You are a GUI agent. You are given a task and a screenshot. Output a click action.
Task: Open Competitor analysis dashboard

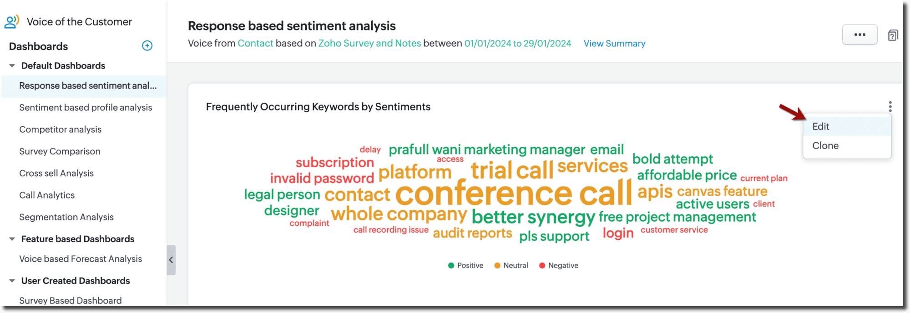[x=60, y=129]
